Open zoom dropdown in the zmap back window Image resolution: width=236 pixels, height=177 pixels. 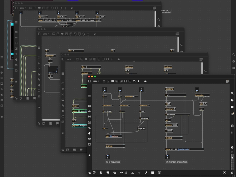coord(23,8)
